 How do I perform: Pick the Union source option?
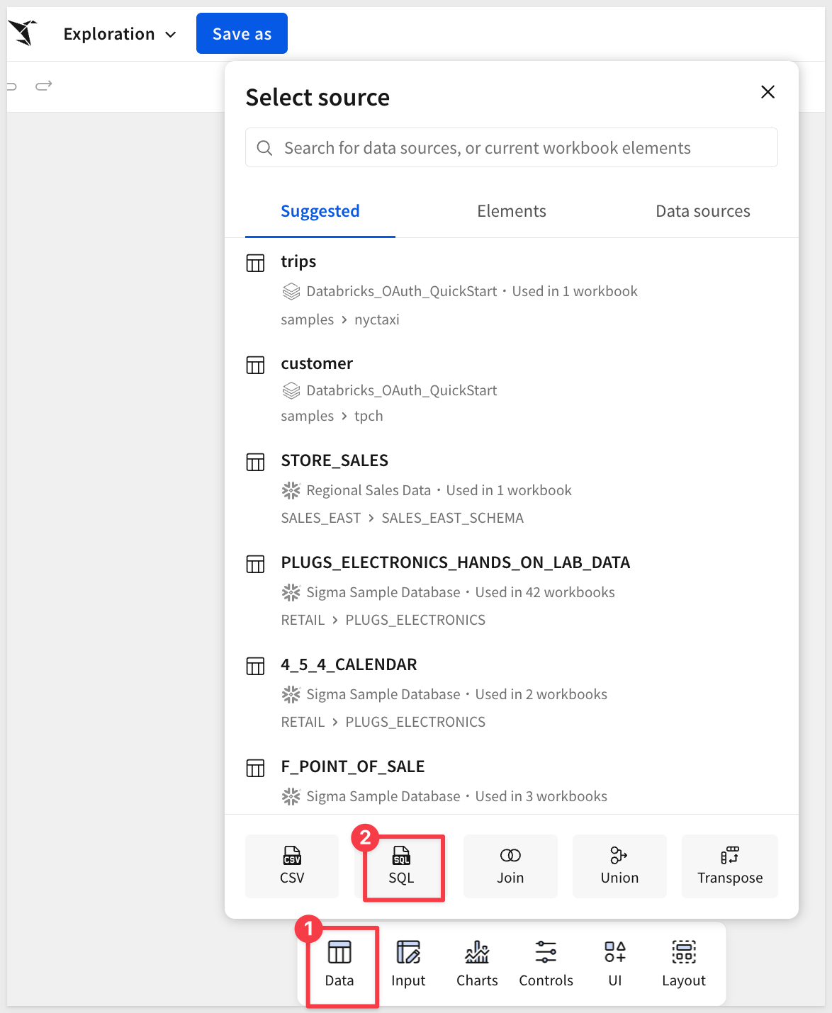tap(619, 866)
